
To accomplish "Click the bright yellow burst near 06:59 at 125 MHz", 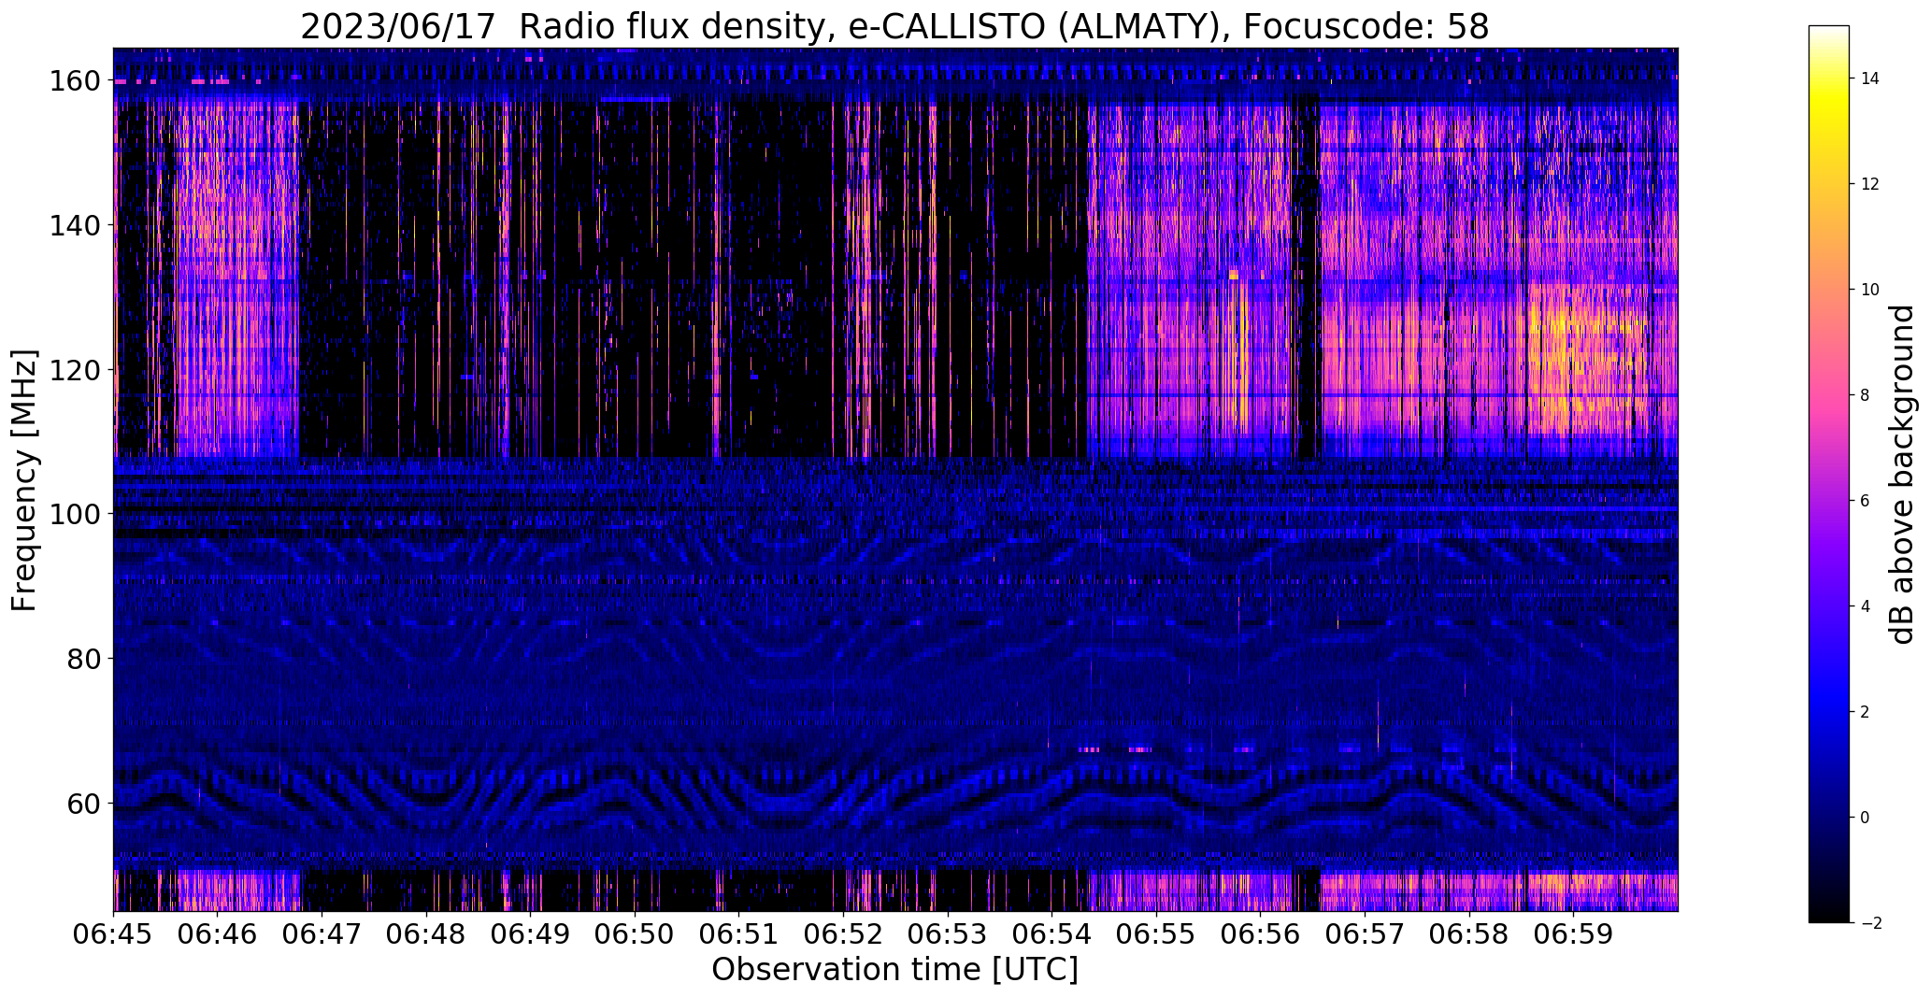I will (x=1589, y=360).
